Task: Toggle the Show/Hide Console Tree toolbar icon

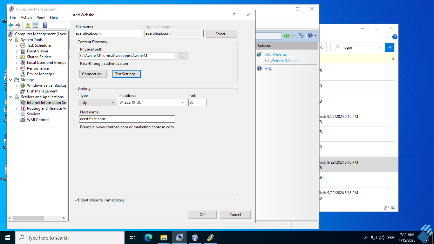Action: [x=36, y=25]
